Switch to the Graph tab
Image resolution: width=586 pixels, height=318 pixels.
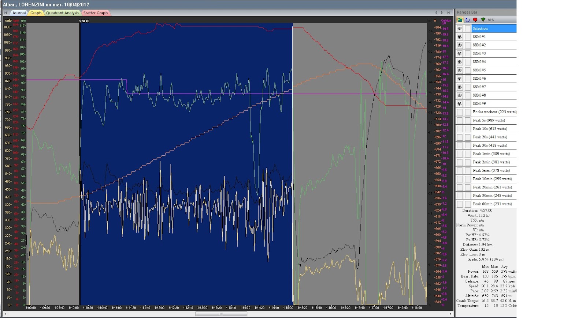(36, 13)
